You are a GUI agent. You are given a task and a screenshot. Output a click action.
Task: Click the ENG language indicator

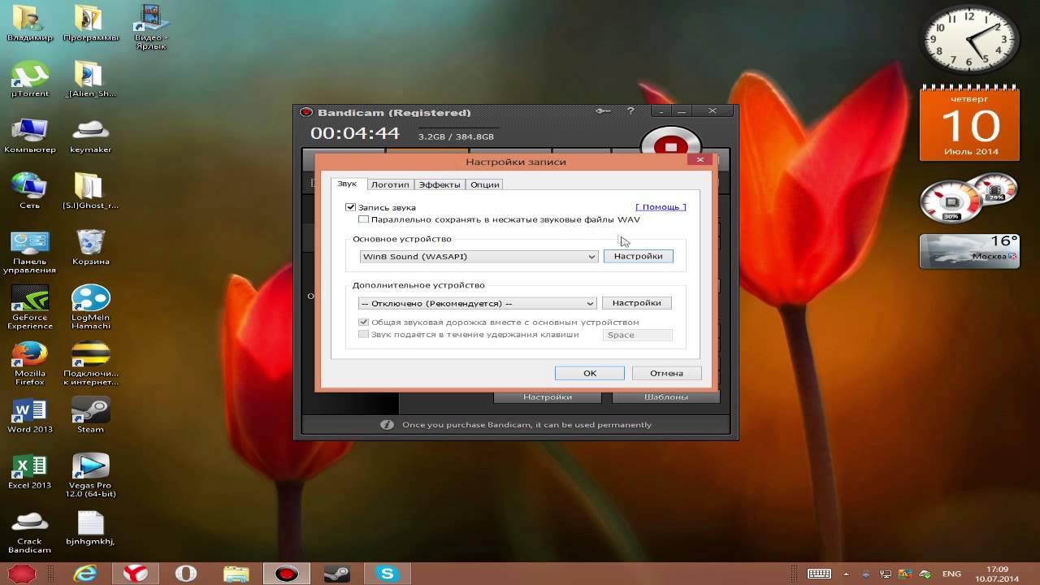point(951,574)
